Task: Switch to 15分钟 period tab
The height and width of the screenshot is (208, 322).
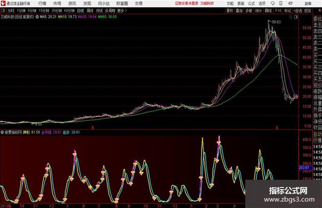Action: coord(44,11)
